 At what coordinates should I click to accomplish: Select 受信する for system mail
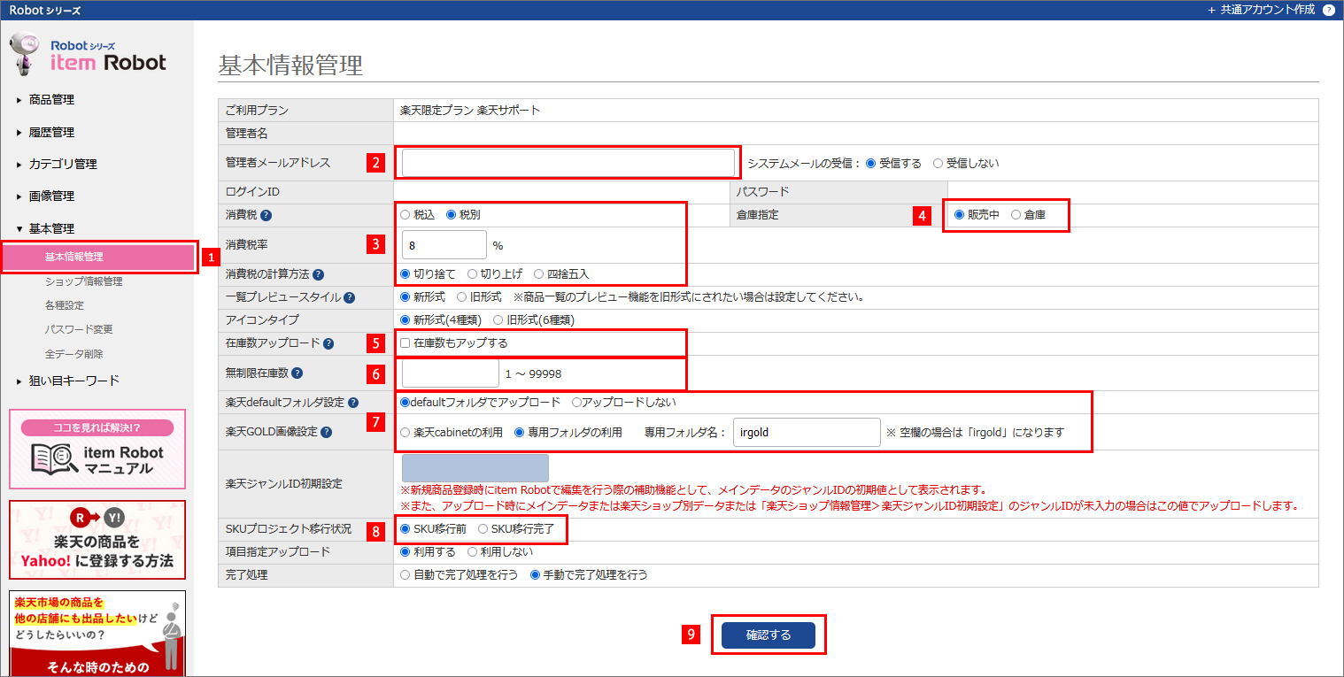pos(870,163)
